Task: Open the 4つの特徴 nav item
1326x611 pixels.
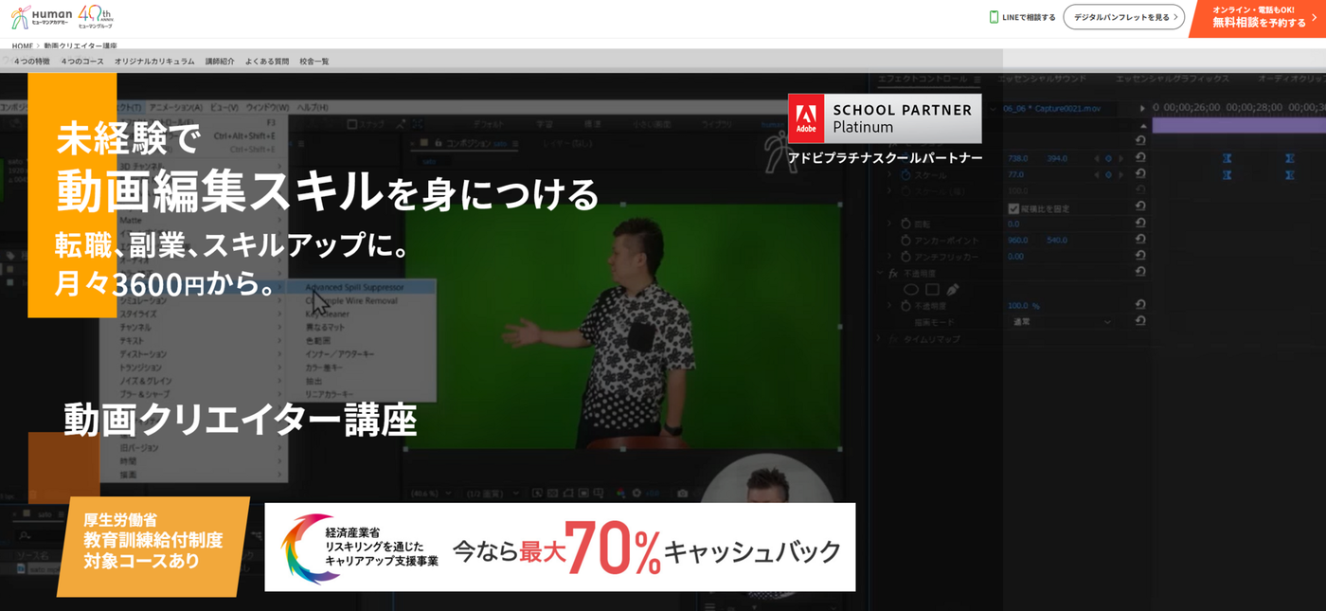Action: pos(31,62)
